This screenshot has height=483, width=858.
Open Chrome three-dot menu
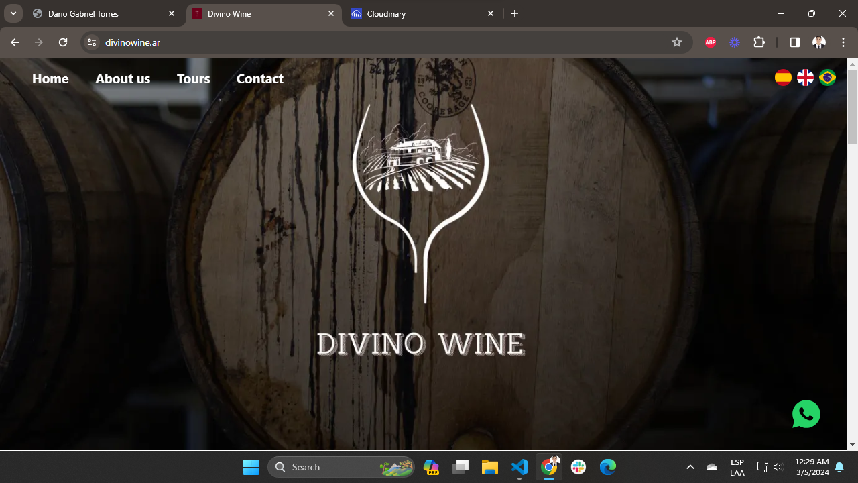coord(843,42)
